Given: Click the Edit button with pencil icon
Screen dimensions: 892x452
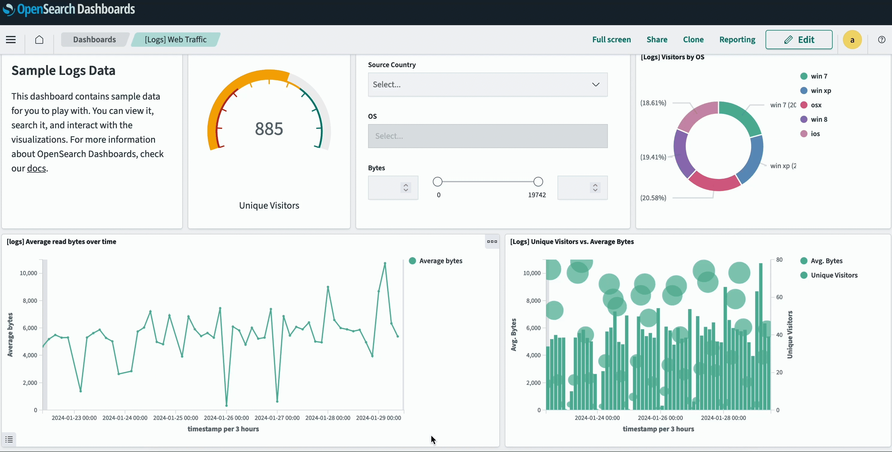Looking at the screenshot, I should pos(798,40).
